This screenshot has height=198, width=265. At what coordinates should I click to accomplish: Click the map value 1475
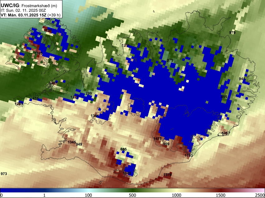click(x=157, y=139)
